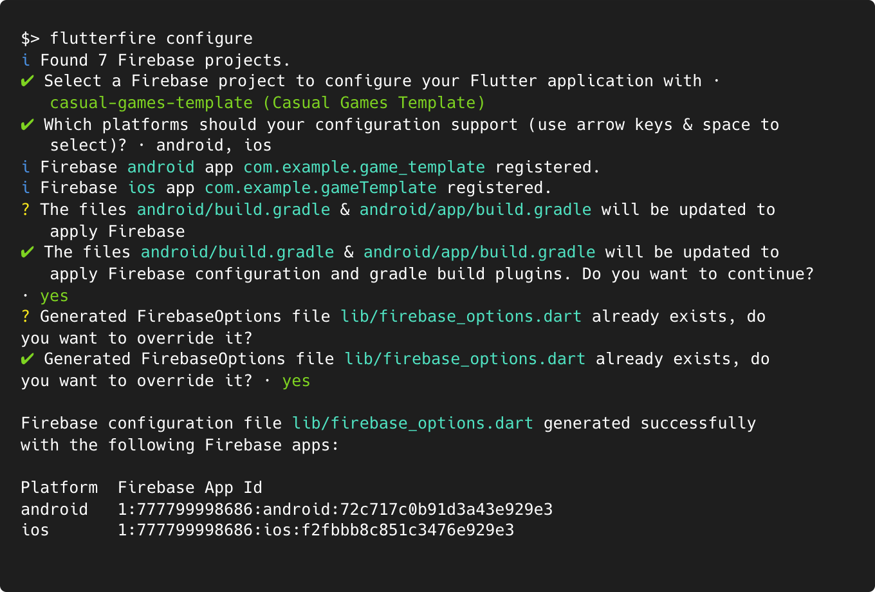Screen dimensions: 875x592
Task: Click the green checkmark before 'Which platforms'
Action: pos(27,124)
